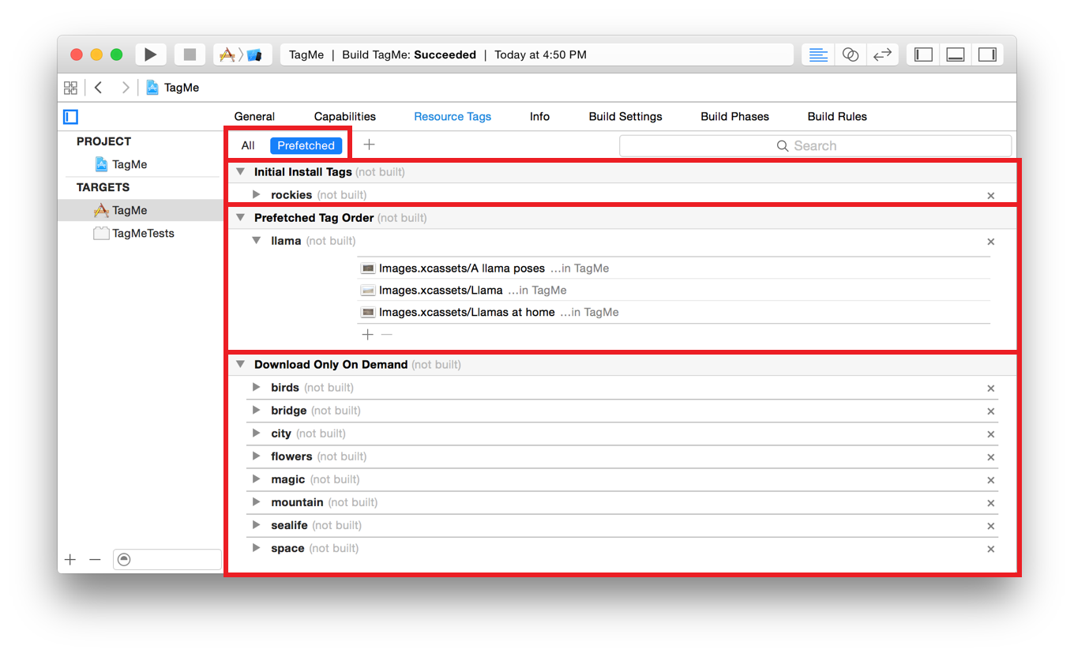The width and height of the screenshot is (1074, 657).
Task: Switch to the Capabilities tab
Action: coord(345,116)
